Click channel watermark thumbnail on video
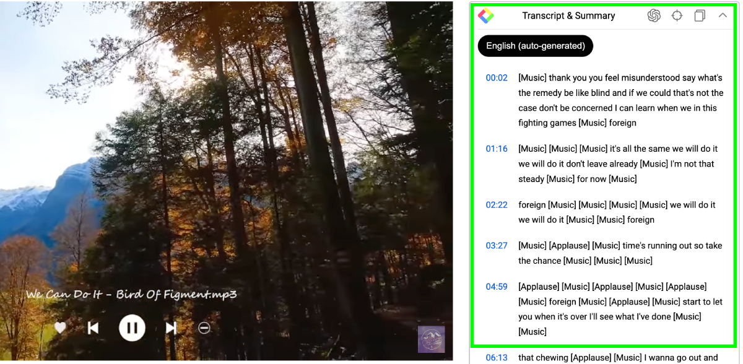 click(431, 339)
